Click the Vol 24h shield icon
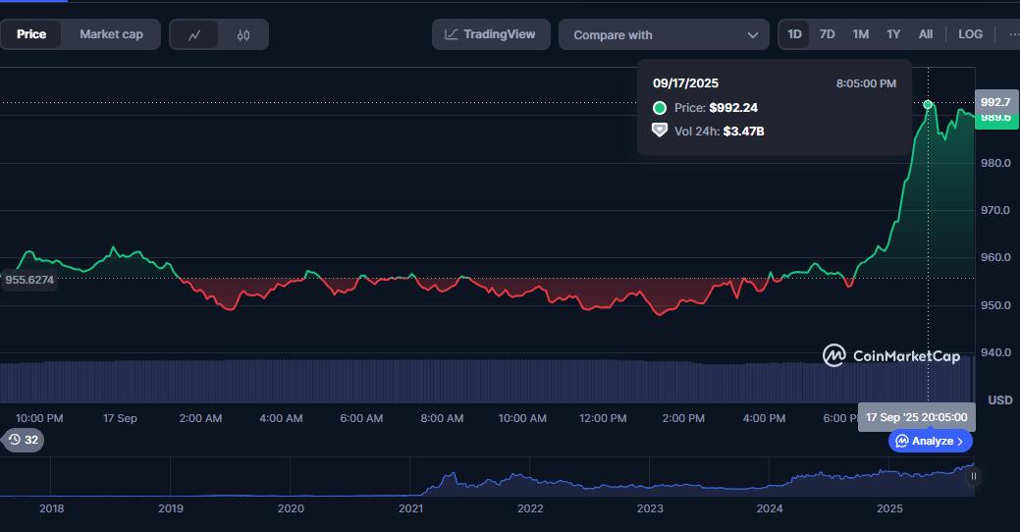The image size is (1020, 532). tap(660, 131)
